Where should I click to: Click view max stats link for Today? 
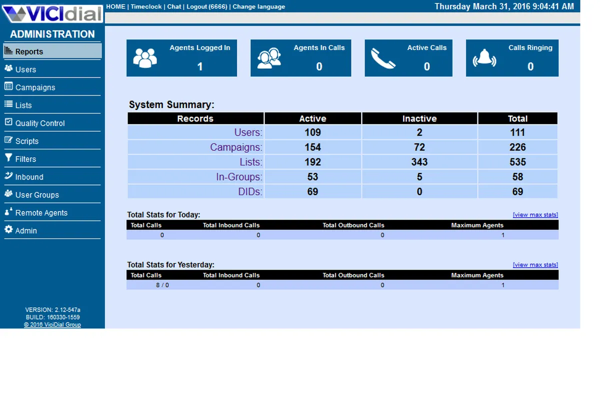pos(535,215)
